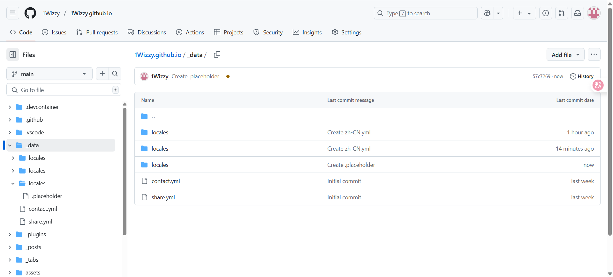Expand the _tabs folder chevron
Screen dimensions: 613x277
pos(10,260)
